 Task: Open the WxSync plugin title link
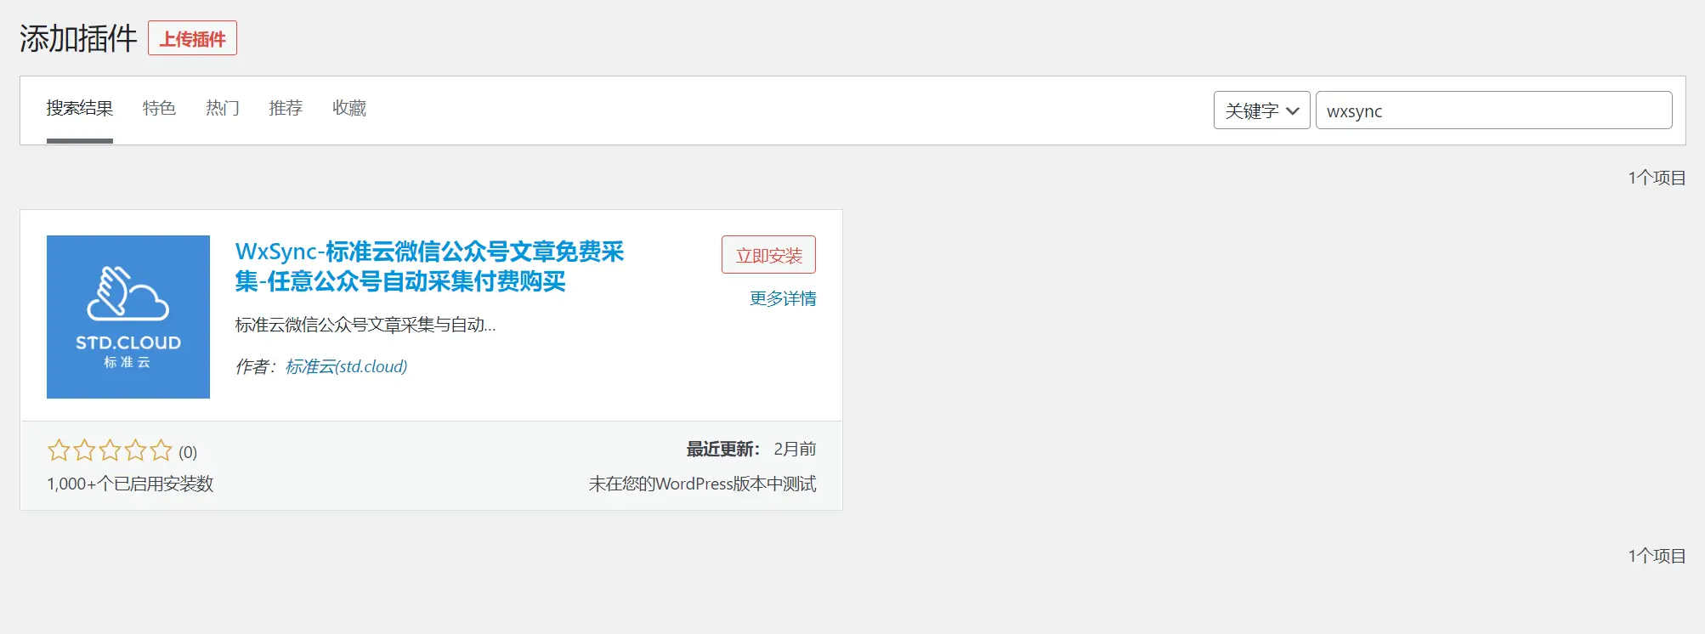429,266
